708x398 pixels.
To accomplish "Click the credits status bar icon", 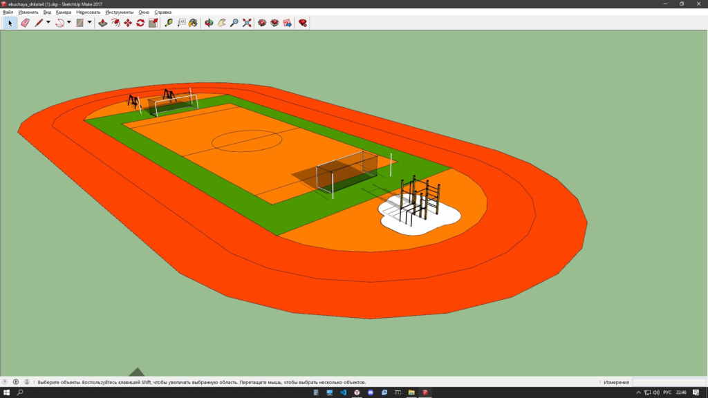I will click(x=16, y=382).
